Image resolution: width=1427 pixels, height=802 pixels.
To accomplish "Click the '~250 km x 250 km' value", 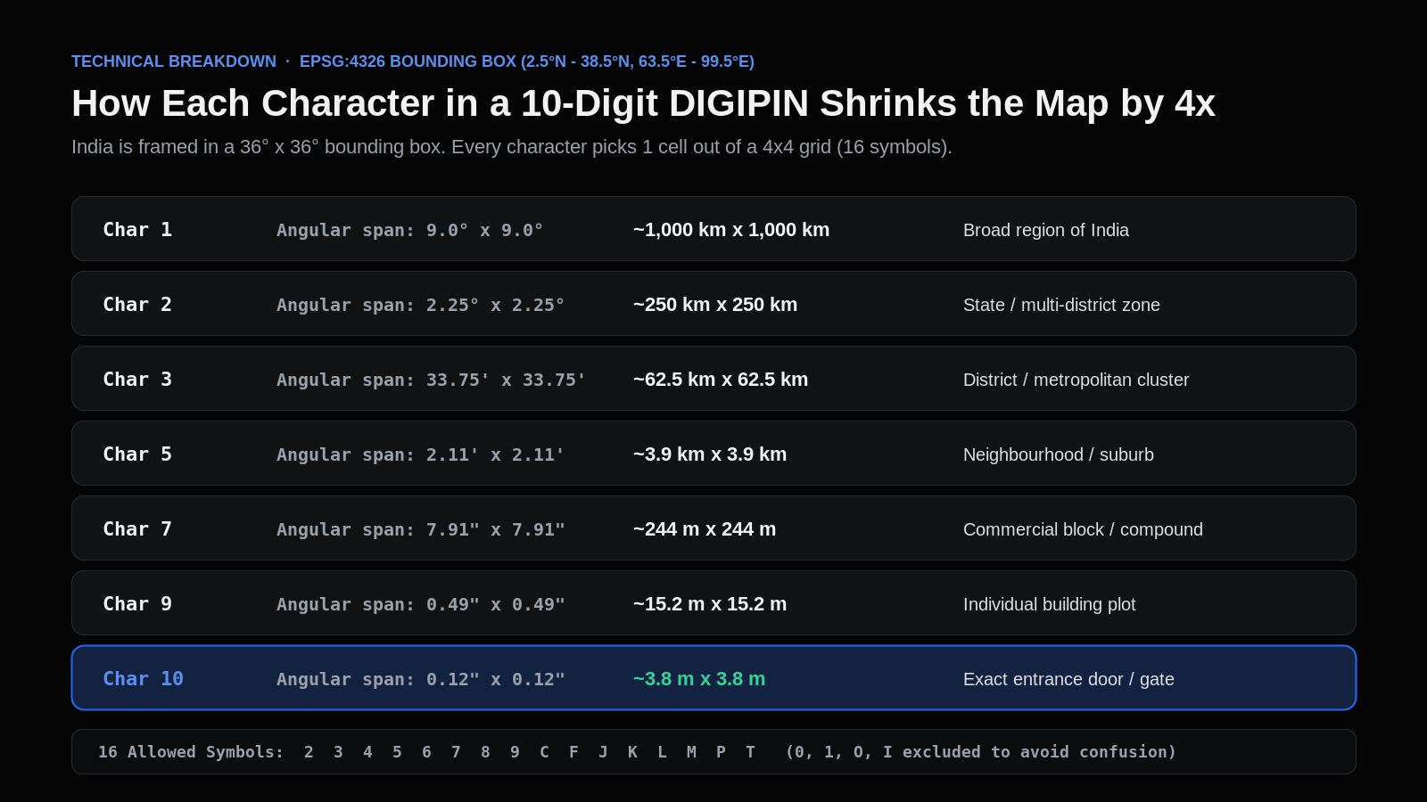I will tap(715, 305).
